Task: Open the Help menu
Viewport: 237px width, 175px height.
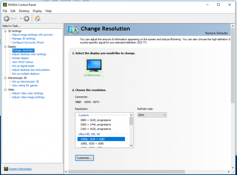Action: (x=48, y=11)
